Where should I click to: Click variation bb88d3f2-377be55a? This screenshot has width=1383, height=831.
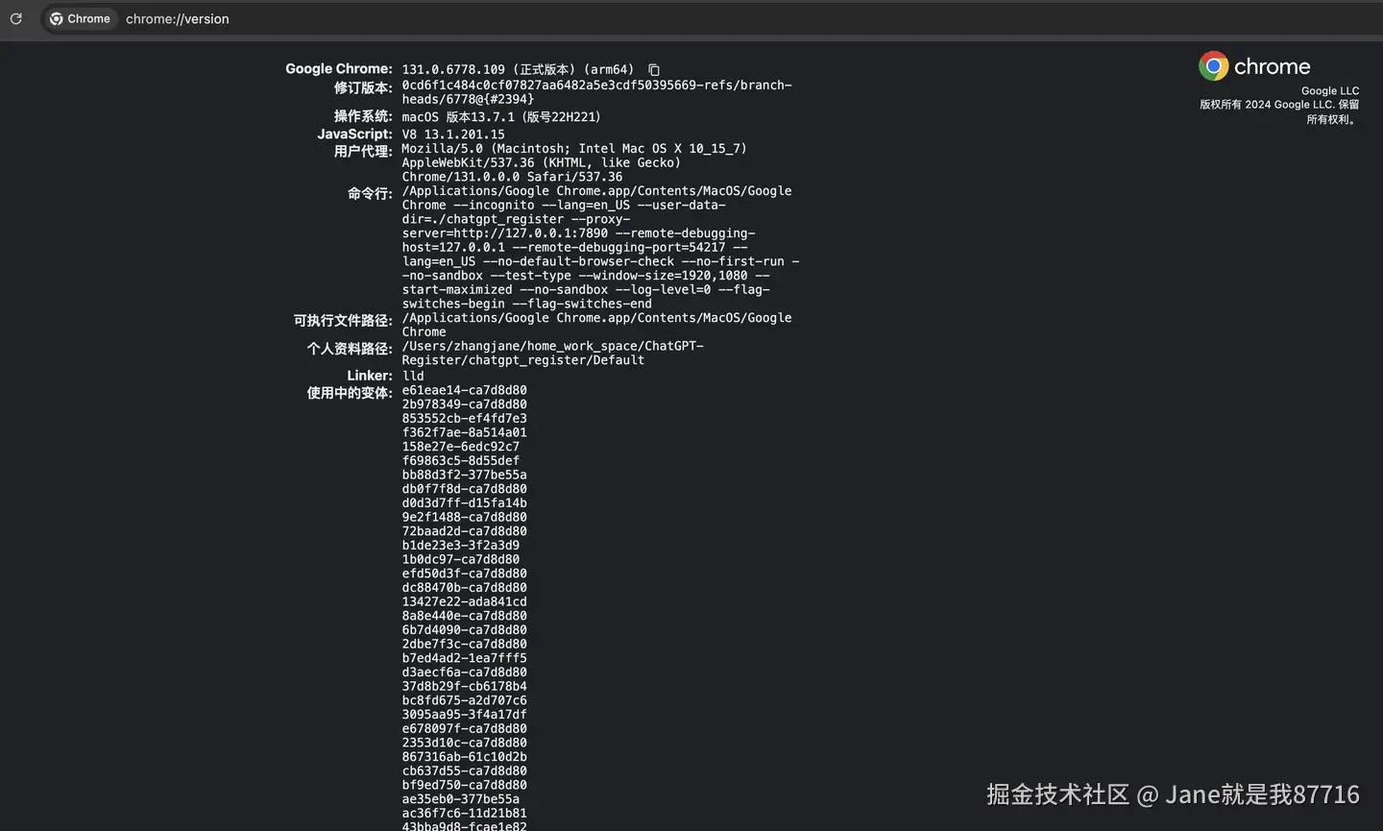[x=464, y=475]
